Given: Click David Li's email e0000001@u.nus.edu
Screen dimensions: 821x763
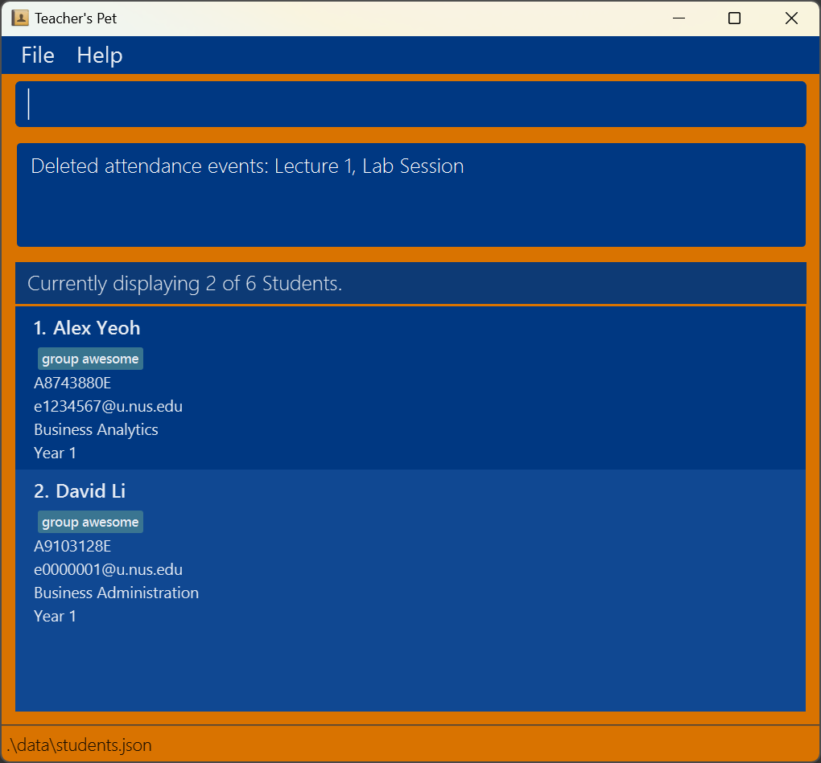Looking at the screenshot, I should click(109, 569).
